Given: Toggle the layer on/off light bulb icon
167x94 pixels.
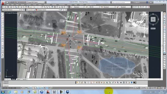Looking at the screenshot, I should pos(30,10).
